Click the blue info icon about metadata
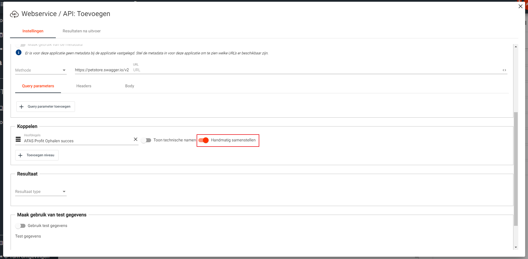The width and height of the screenshot is (528, 259). [19, 53]
